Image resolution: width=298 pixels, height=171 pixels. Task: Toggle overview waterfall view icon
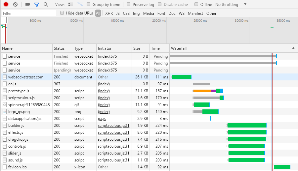(x=80, y=4)
